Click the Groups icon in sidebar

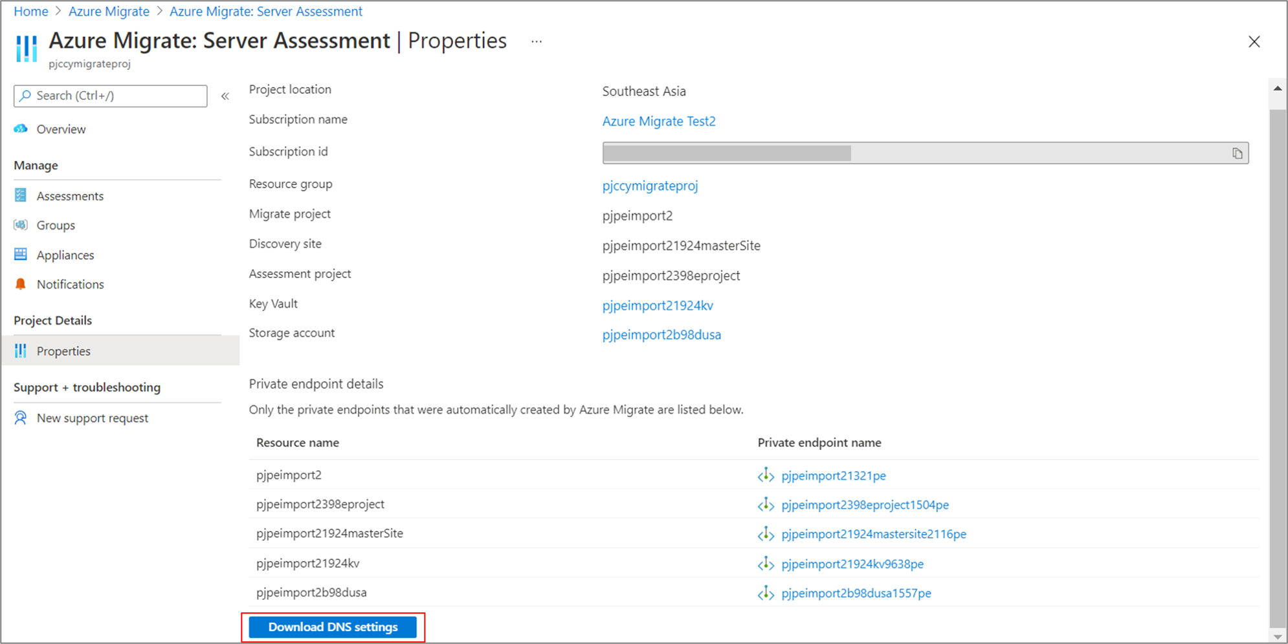click(x=21, y=225)
